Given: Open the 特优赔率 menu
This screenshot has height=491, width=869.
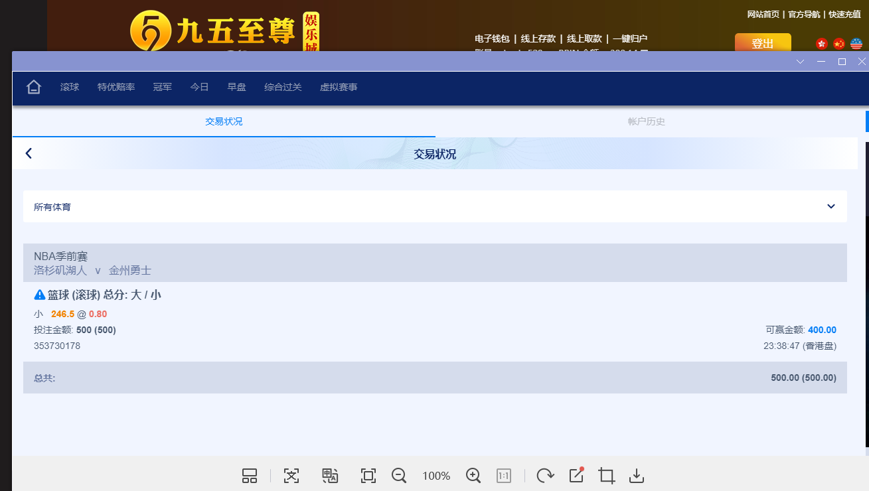Looking at the screenshot, I should pyautogui.click(x=116, y=87).
